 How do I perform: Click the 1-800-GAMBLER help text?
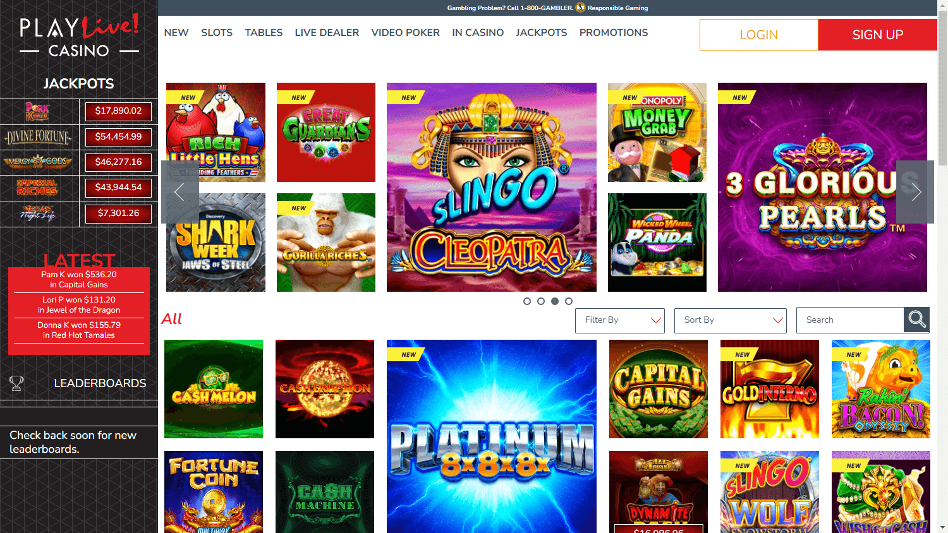[x=510, y=8]
